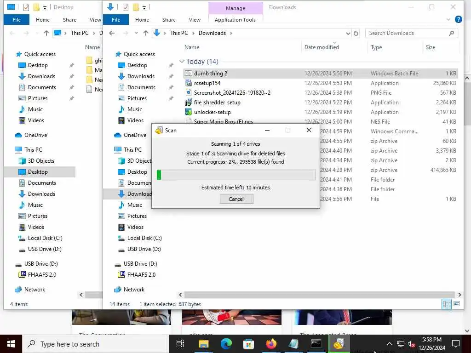Open Share tab in Downloads window
The image size is (471, 353).
(169, 19)
